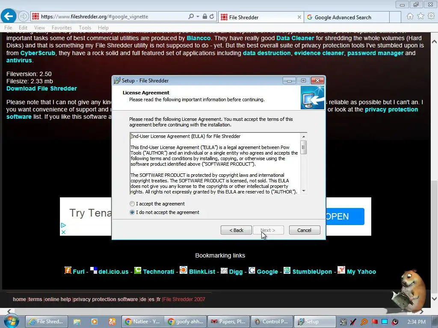The height and width of the screenshot is (328, 438).
Task: Select I do not accept the agreement
Action: (x=133, y=212)
